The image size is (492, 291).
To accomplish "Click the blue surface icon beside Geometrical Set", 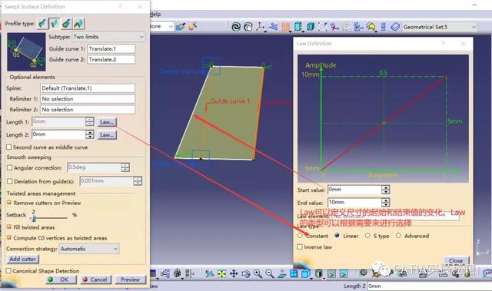I will (395, 27).
